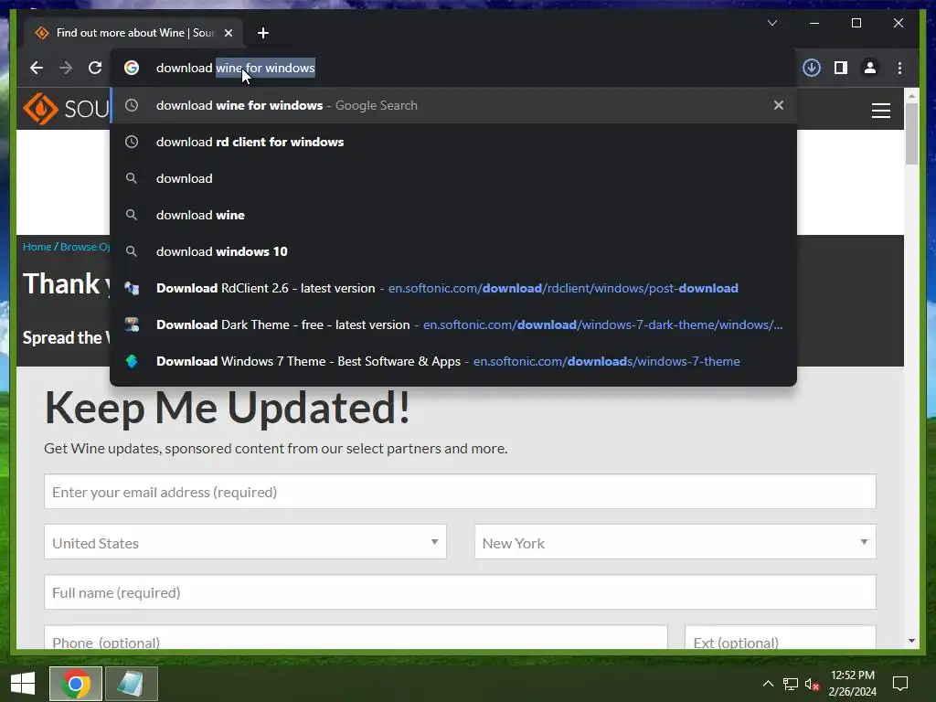Follow the 'Home' breadcrumb link
Image resolution: width=936 pixels, height=702 pixels.
[37, 247]
